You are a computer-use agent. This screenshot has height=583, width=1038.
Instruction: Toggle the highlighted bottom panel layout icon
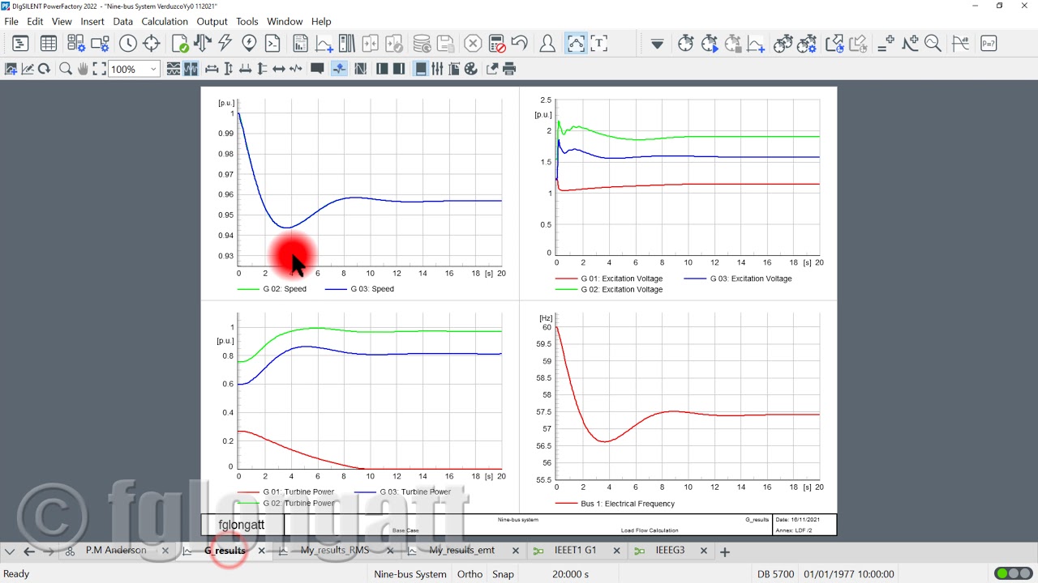pos(421,70)
